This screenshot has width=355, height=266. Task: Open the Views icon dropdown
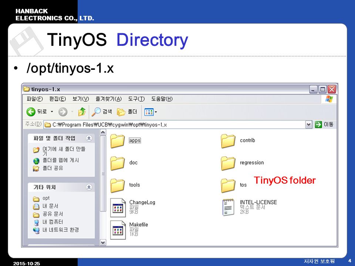151,112
